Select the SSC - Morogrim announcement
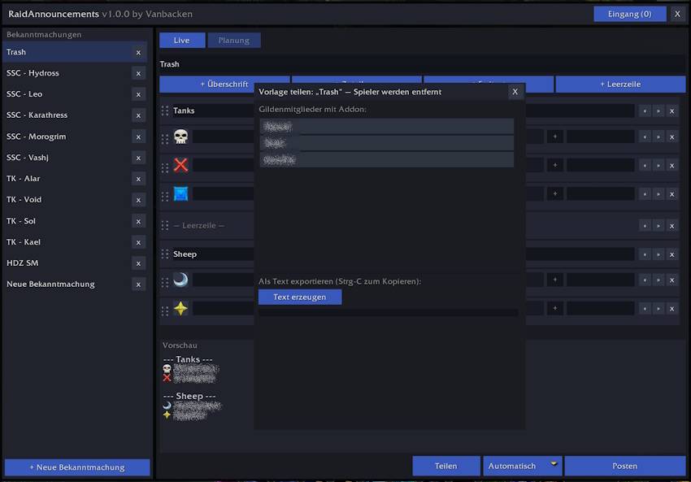Screen dimensions: 691x482 66,137
